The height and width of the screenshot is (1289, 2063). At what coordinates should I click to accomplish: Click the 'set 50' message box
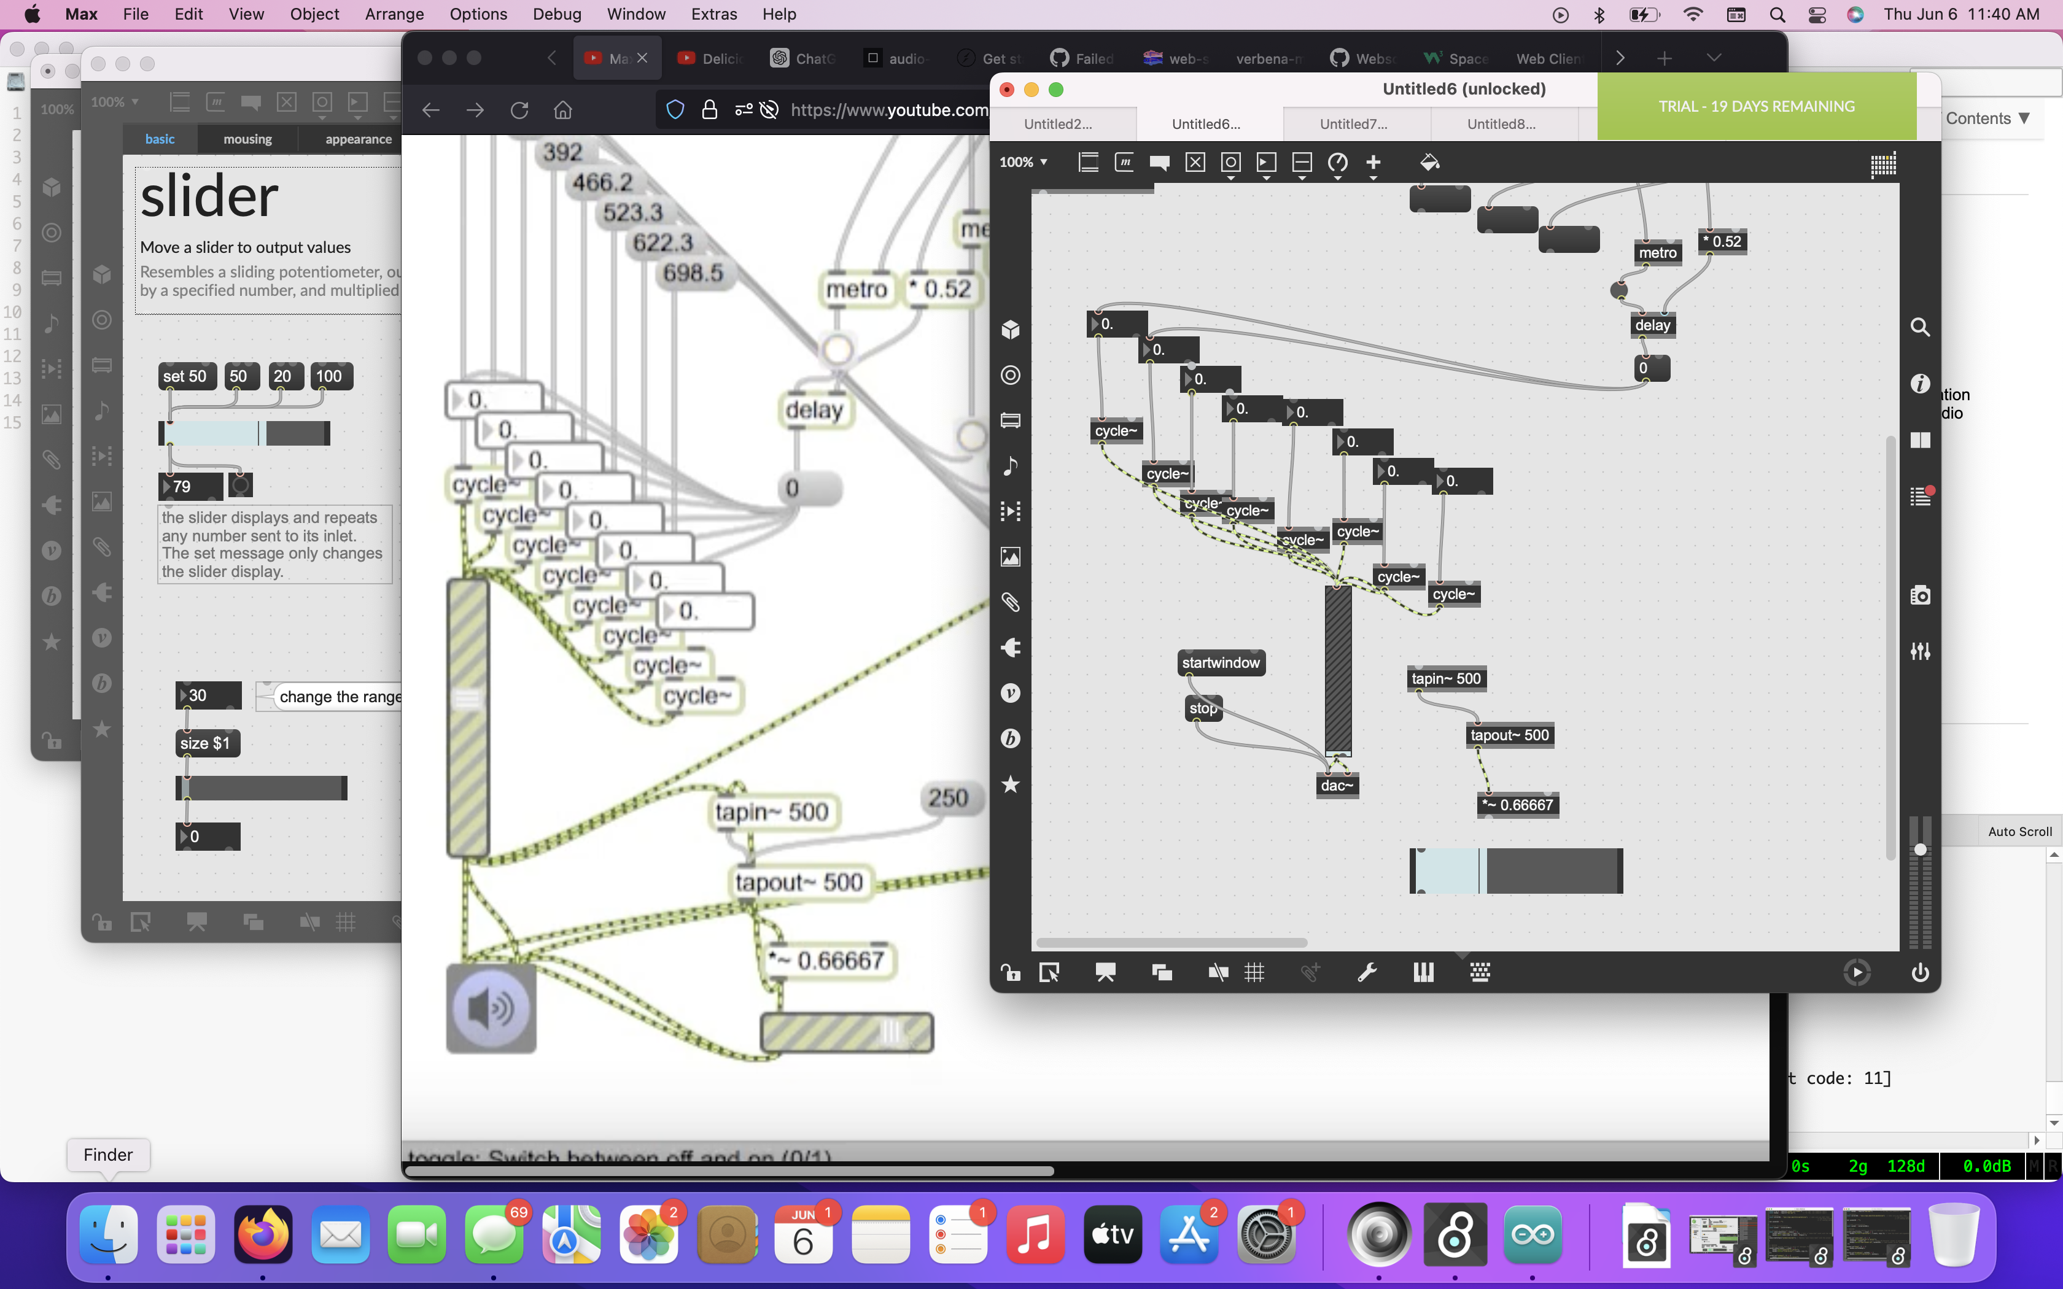tap(187, 376)
